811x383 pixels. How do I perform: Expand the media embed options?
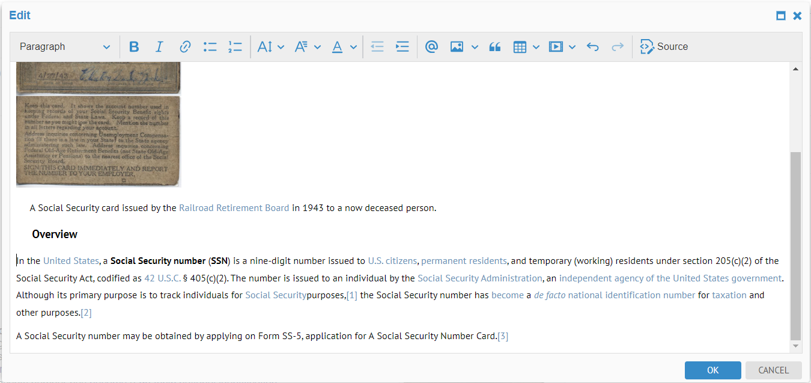(x=571, y=46)
